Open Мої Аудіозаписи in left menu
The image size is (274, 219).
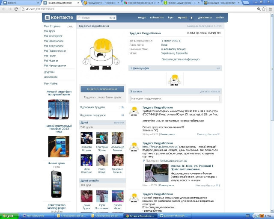point(54,46)
